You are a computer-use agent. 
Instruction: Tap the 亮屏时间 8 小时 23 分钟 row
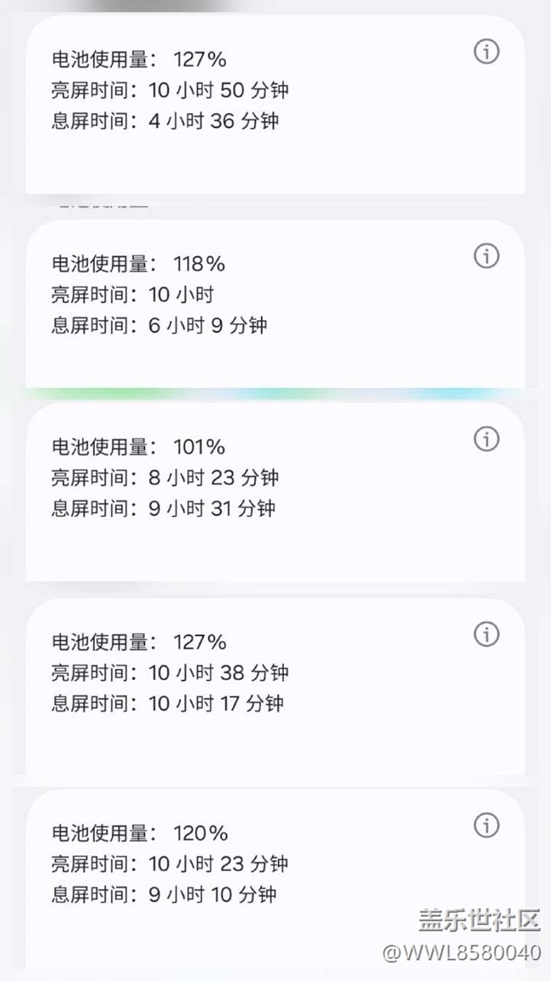164,478
